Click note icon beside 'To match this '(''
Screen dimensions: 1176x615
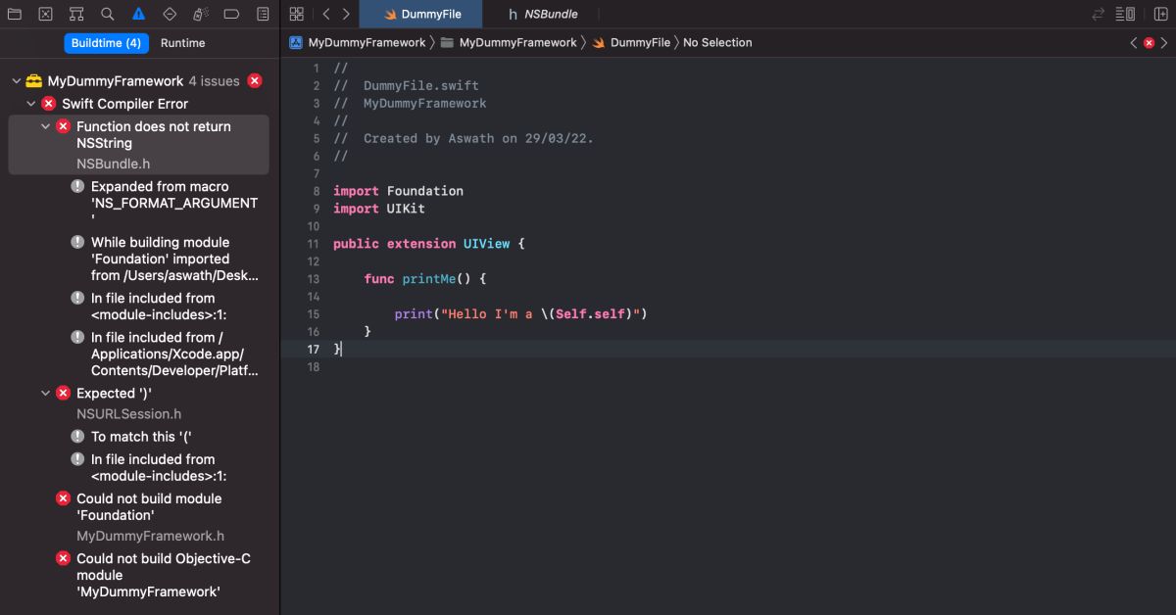[x=77, y=437]
